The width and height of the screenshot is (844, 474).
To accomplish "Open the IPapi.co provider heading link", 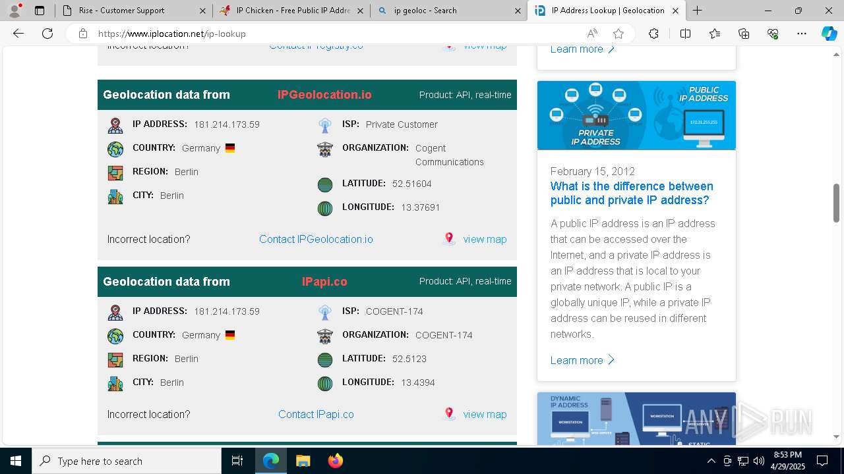I will click(324, 282).
